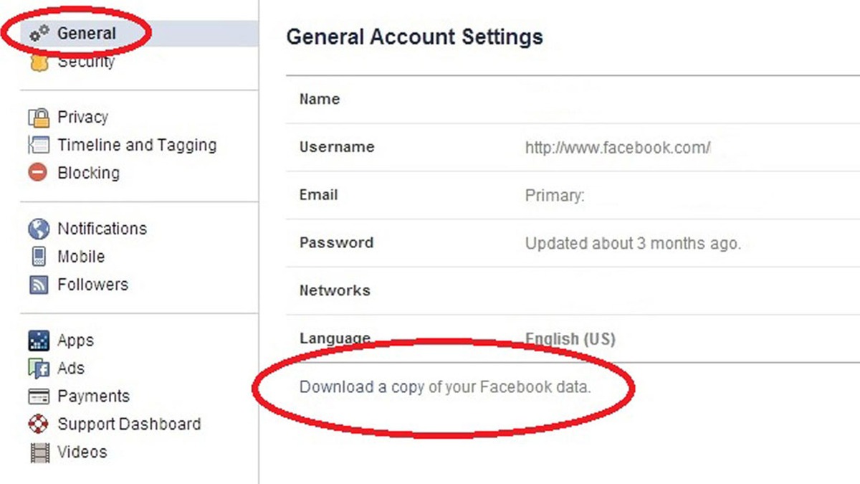Change the Language English (US) setting
This screenshot has width=860, height=484.
(570, 338)
